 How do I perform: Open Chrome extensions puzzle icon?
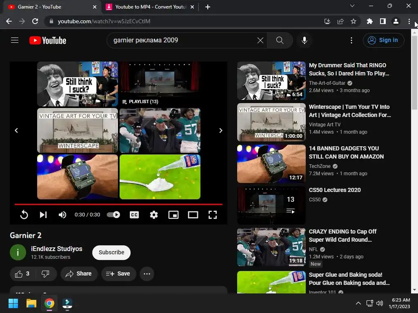370,21
